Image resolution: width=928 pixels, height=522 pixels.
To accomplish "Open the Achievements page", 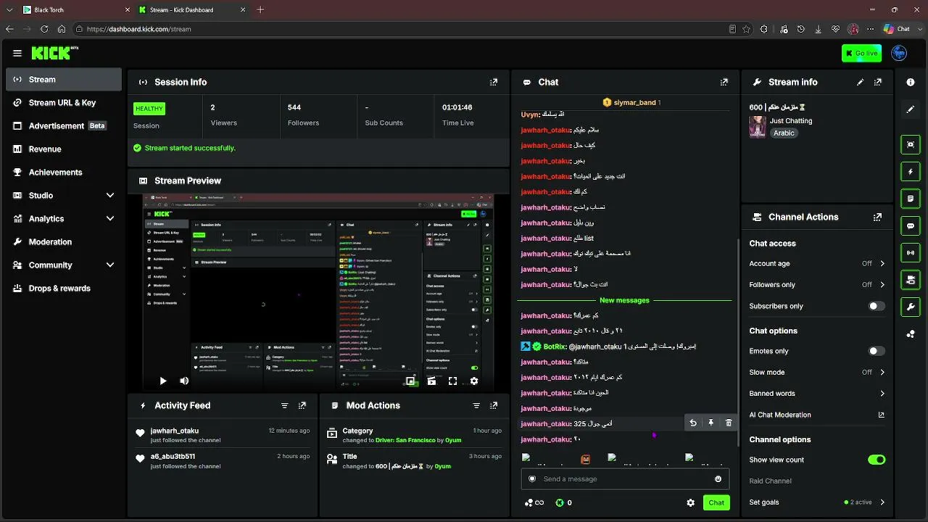I will click(64, 173).
